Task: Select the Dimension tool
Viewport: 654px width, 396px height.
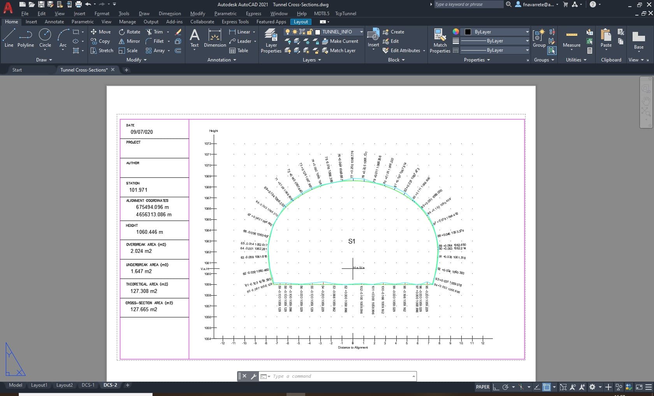Action: 215,38
